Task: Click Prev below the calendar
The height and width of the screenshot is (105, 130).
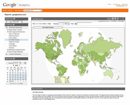Action: click(11, 84)
